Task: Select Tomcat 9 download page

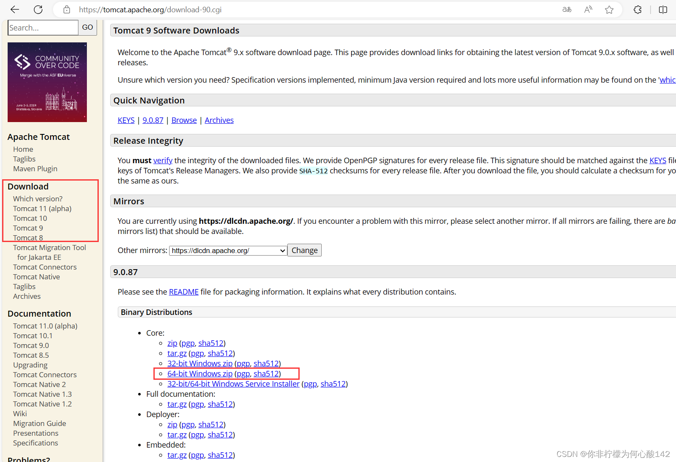Action: tap(28, 228)
